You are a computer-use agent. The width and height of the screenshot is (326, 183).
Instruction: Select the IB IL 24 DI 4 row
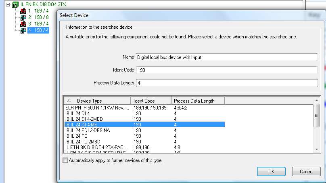(x=145, y=114)
